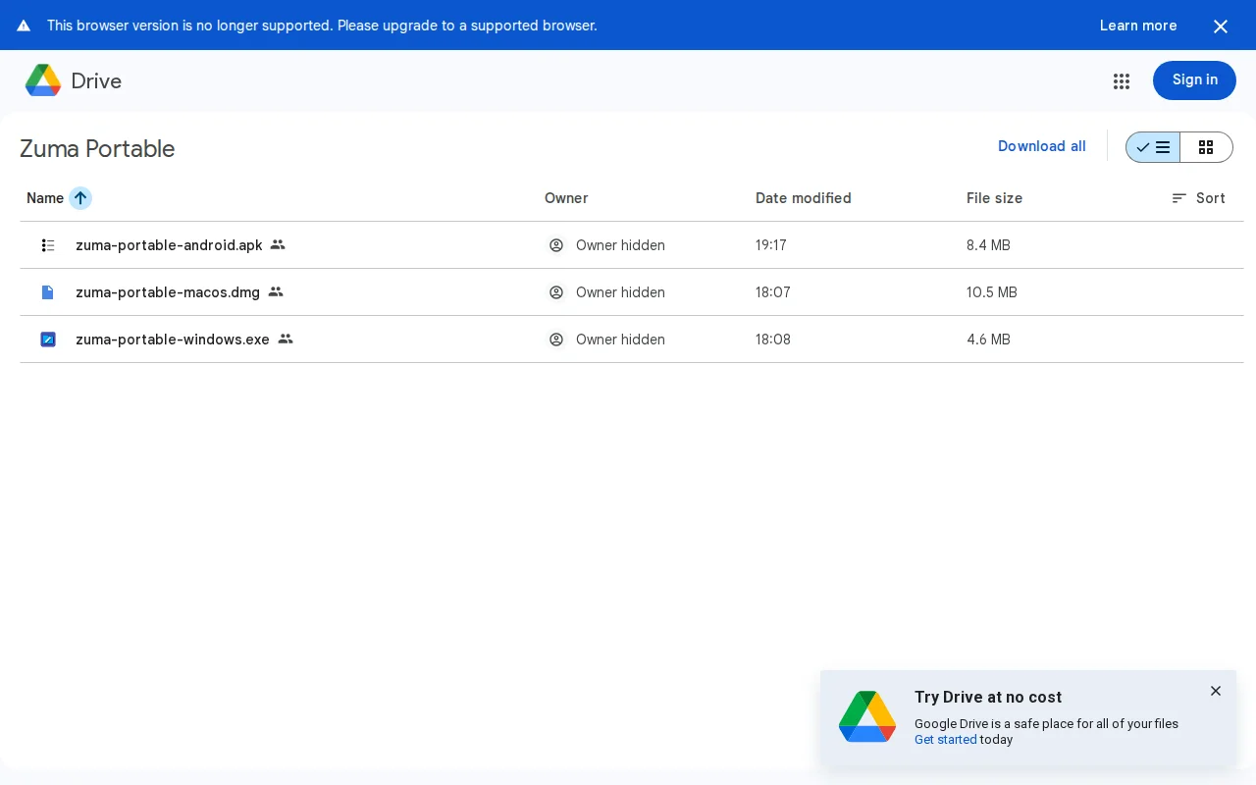The height and width of the screenshot is (785, 1256).
Task: Click Owner hidden in the android.apk row
Action: 620,245
